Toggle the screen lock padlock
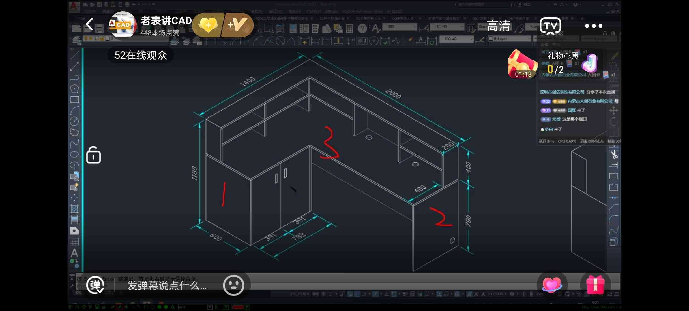689x311 pixels. coord(93,155)
